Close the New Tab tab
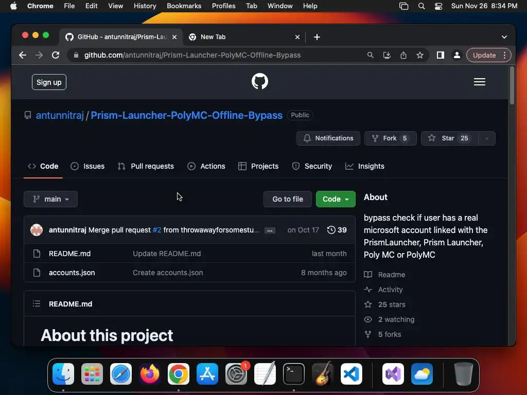527x395 pixels. 297,37
